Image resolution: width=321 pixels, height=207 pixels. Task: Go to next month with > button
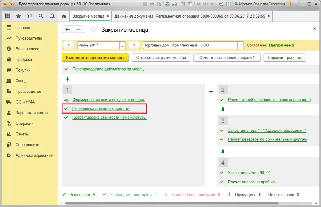(135, 45)
